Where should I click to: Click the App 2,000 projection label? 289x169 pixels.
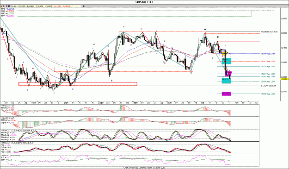coord(268,81)
